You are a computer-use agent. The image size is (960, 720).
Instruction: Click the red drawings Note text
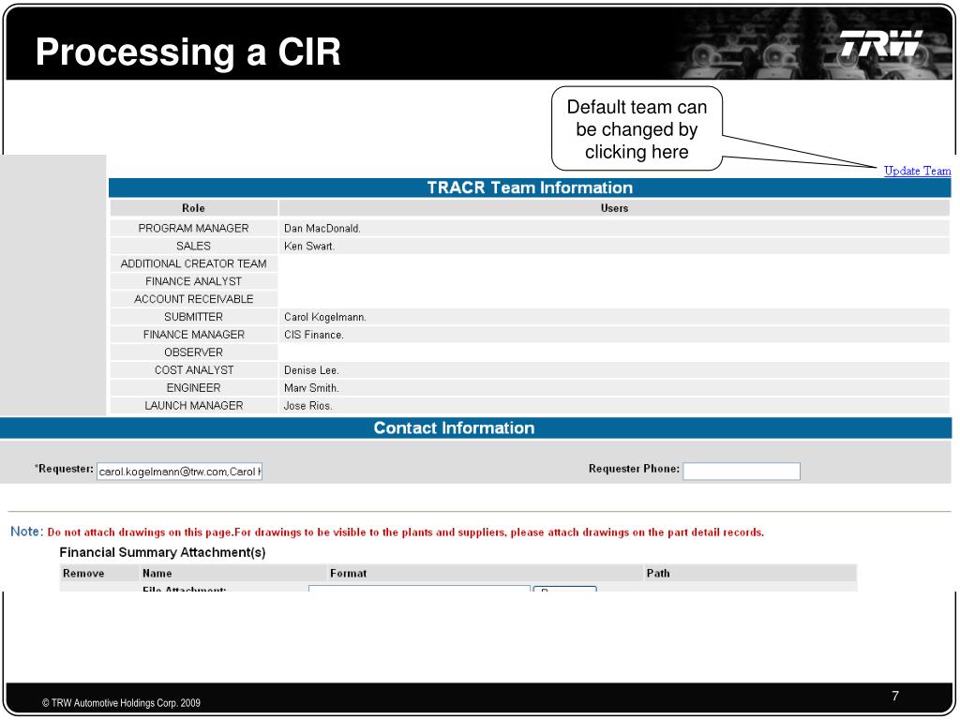(405, 532)
